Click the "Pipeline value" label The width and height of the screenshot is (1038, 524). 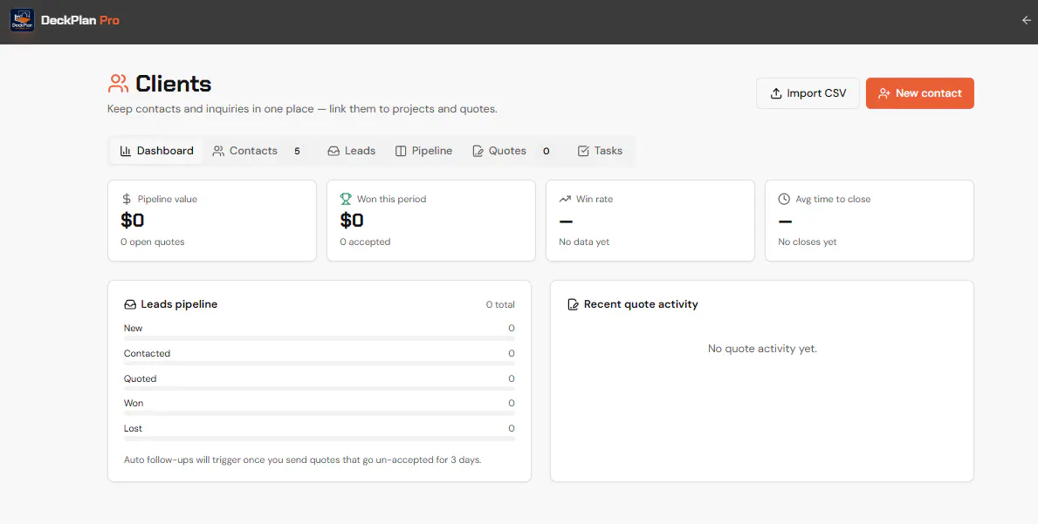(168, 199)
